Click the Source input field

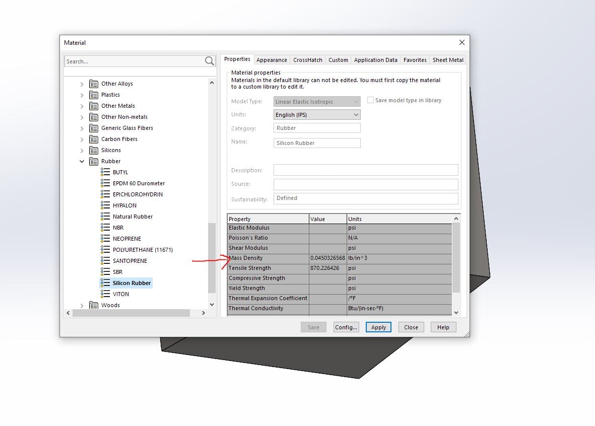pos(366,184)
